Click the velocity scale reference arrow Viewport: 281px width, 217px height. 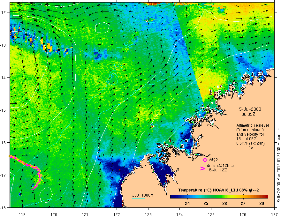point(247,148)
